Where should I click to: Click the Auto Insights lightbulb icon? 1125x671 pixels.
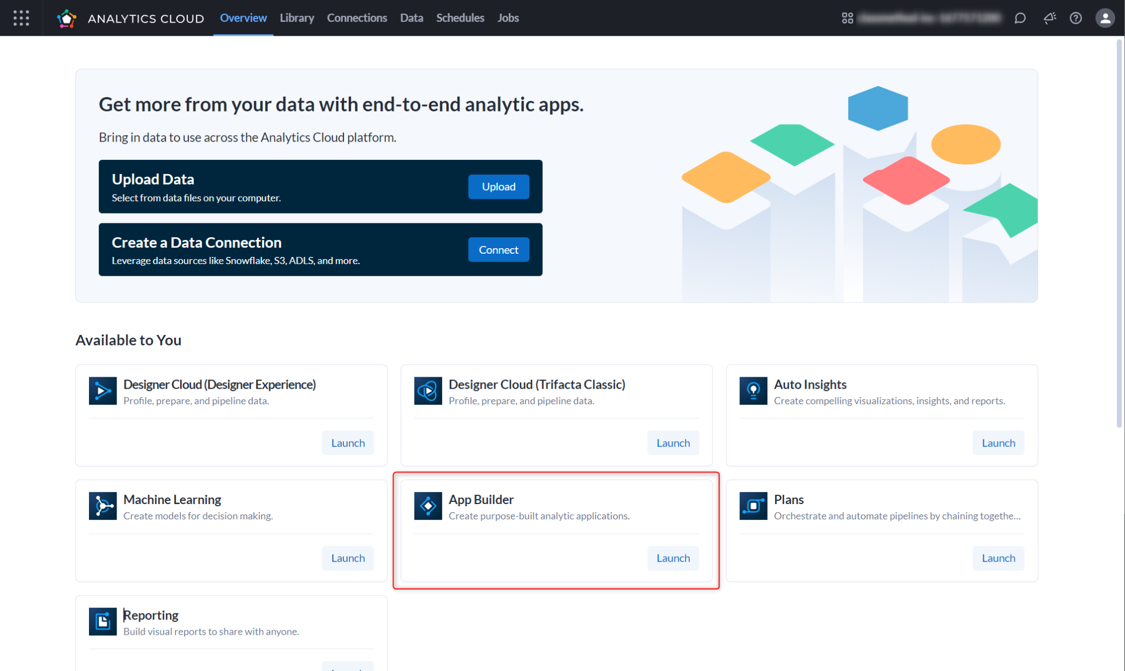pyautogui.click(x=753, y=390)
